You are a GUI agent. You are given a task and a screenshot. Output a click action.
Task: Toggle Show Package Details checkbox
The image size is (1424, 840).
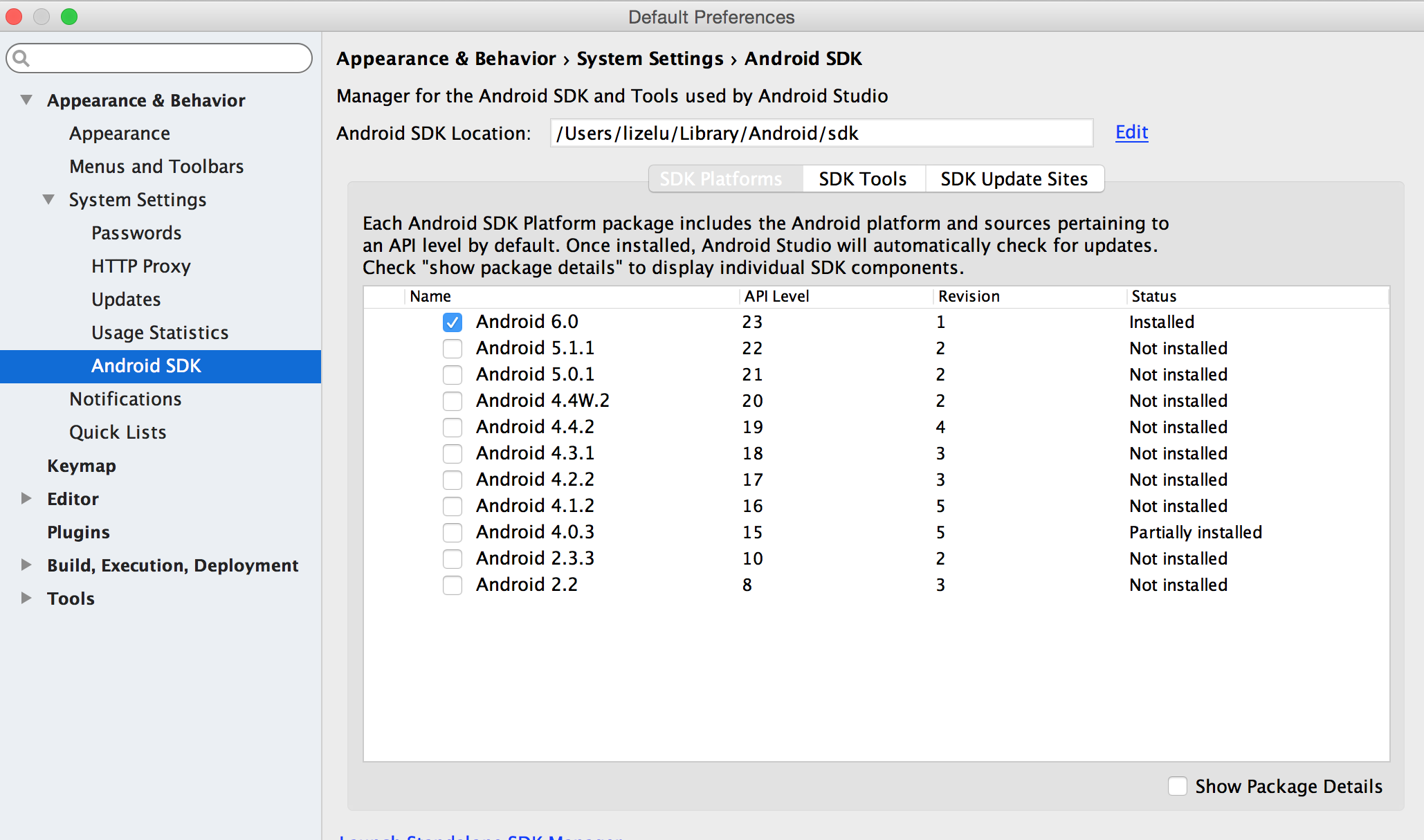1178,786
